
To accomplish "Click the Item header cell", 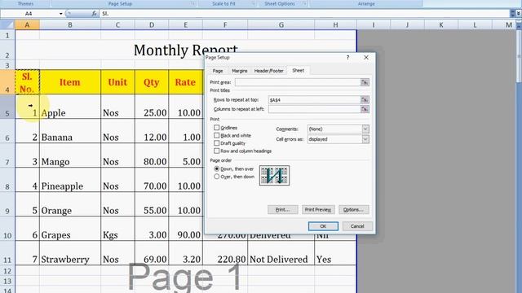I will pyautogui.click(x=70, y=82).
